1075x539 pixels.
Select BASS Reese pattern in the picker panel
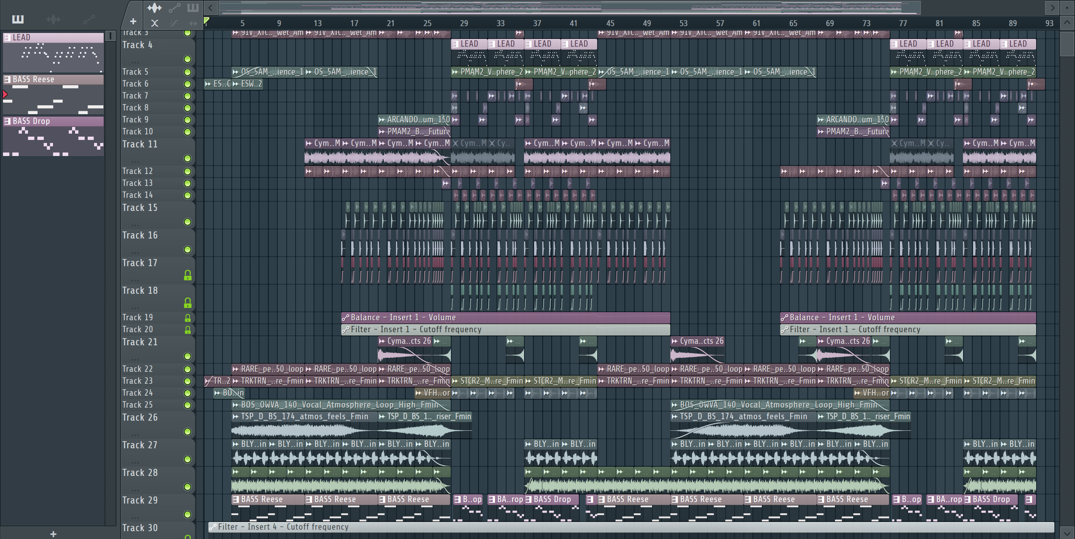click(53, 95)
